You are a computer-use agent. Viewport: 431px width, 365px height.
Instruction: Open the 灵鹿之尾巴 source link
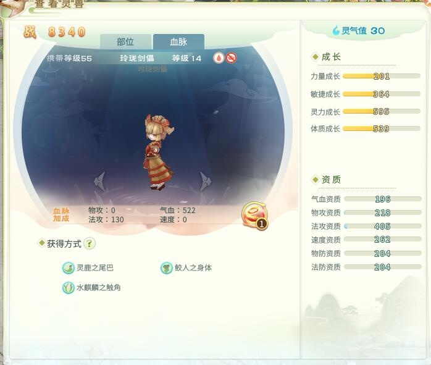[95, 267]
